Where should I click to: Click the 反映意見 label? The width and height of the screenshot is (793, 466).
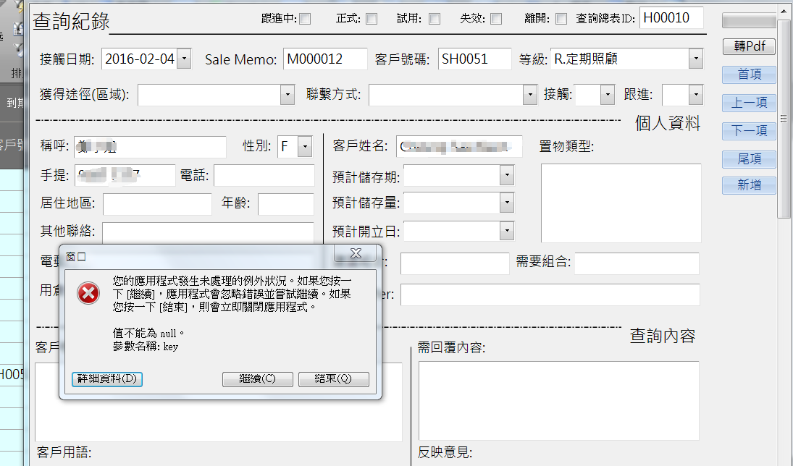[x=445, y=452]
